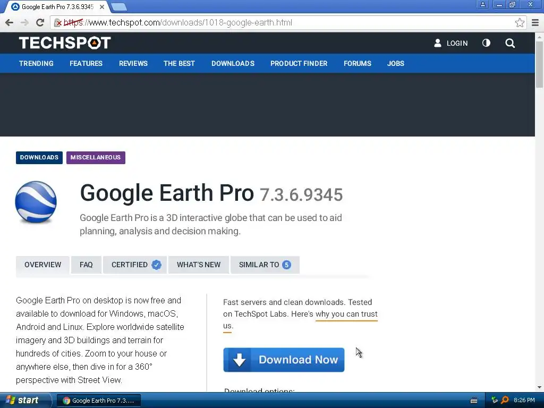The image size is (544, 408).
Task: Click the Chrome taskbar item for Google Earth Pro
Action: click(98, 401)
